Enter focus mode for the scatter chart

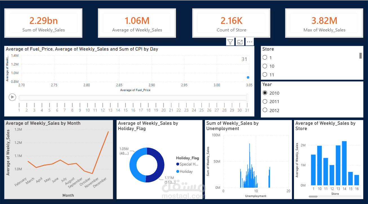240,42
